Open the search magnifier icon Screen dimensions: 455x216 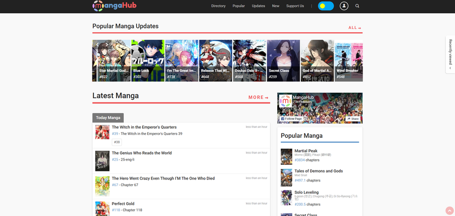tap(357, 6)
